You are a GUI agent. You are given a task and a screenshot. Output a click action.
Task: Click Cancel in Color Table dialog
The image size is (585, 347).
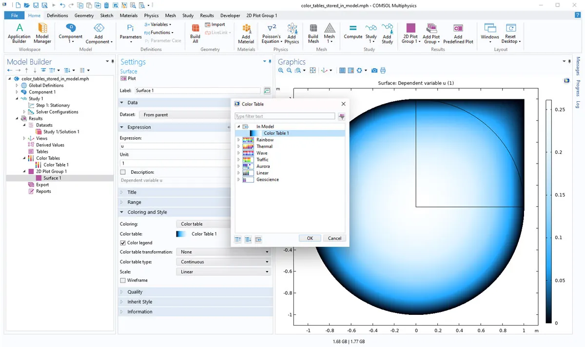point(334,238)
